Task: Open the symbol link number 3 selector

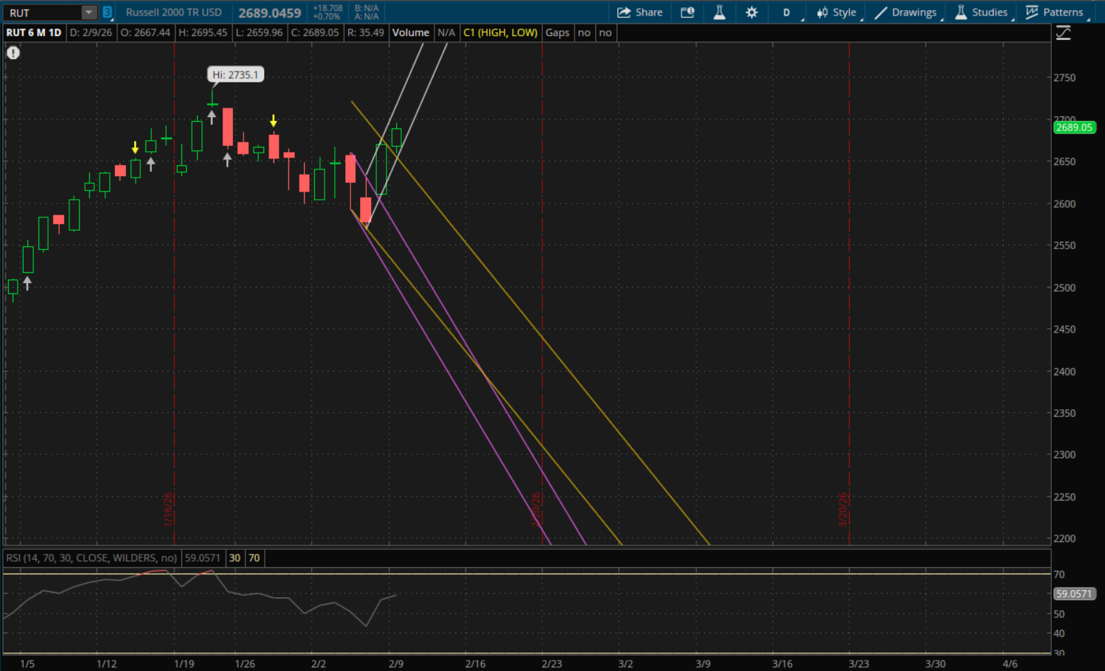Action: [x=107, y=13]
